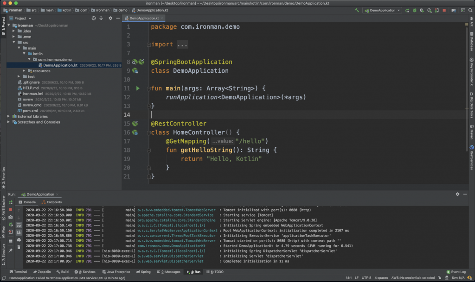Click the UTF-8 encoding selector
The height and width of the screenshot is (282, 475).
pos(366,278)
